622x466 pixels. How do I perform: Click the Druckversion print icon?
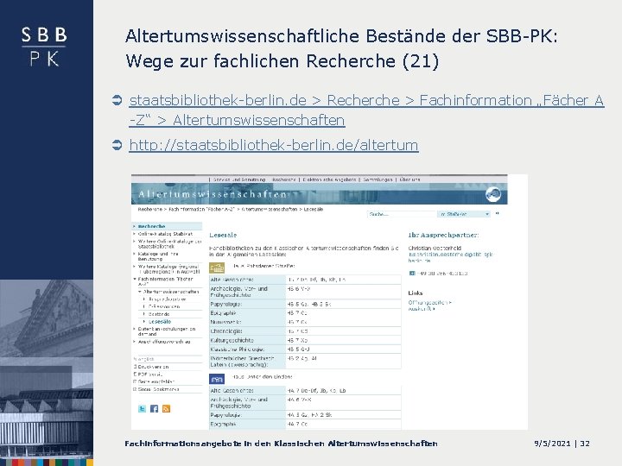136,367
